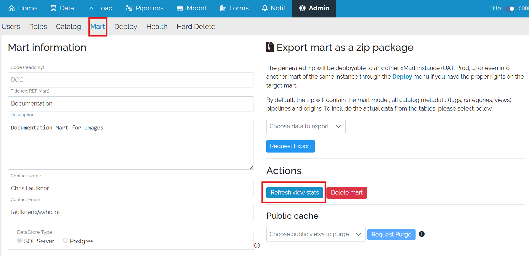Click the zip package file icon
The image size is (529, 256).
click(x=270, y=47)
